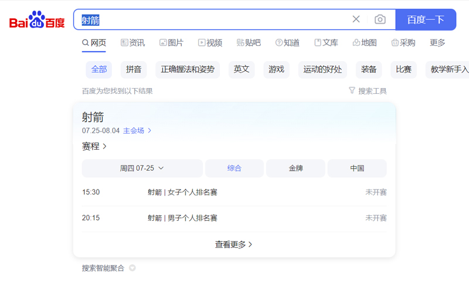Select the 正确握法和姿势 suggestion chip
Screen dimensions: 469x287
point(188,69)
